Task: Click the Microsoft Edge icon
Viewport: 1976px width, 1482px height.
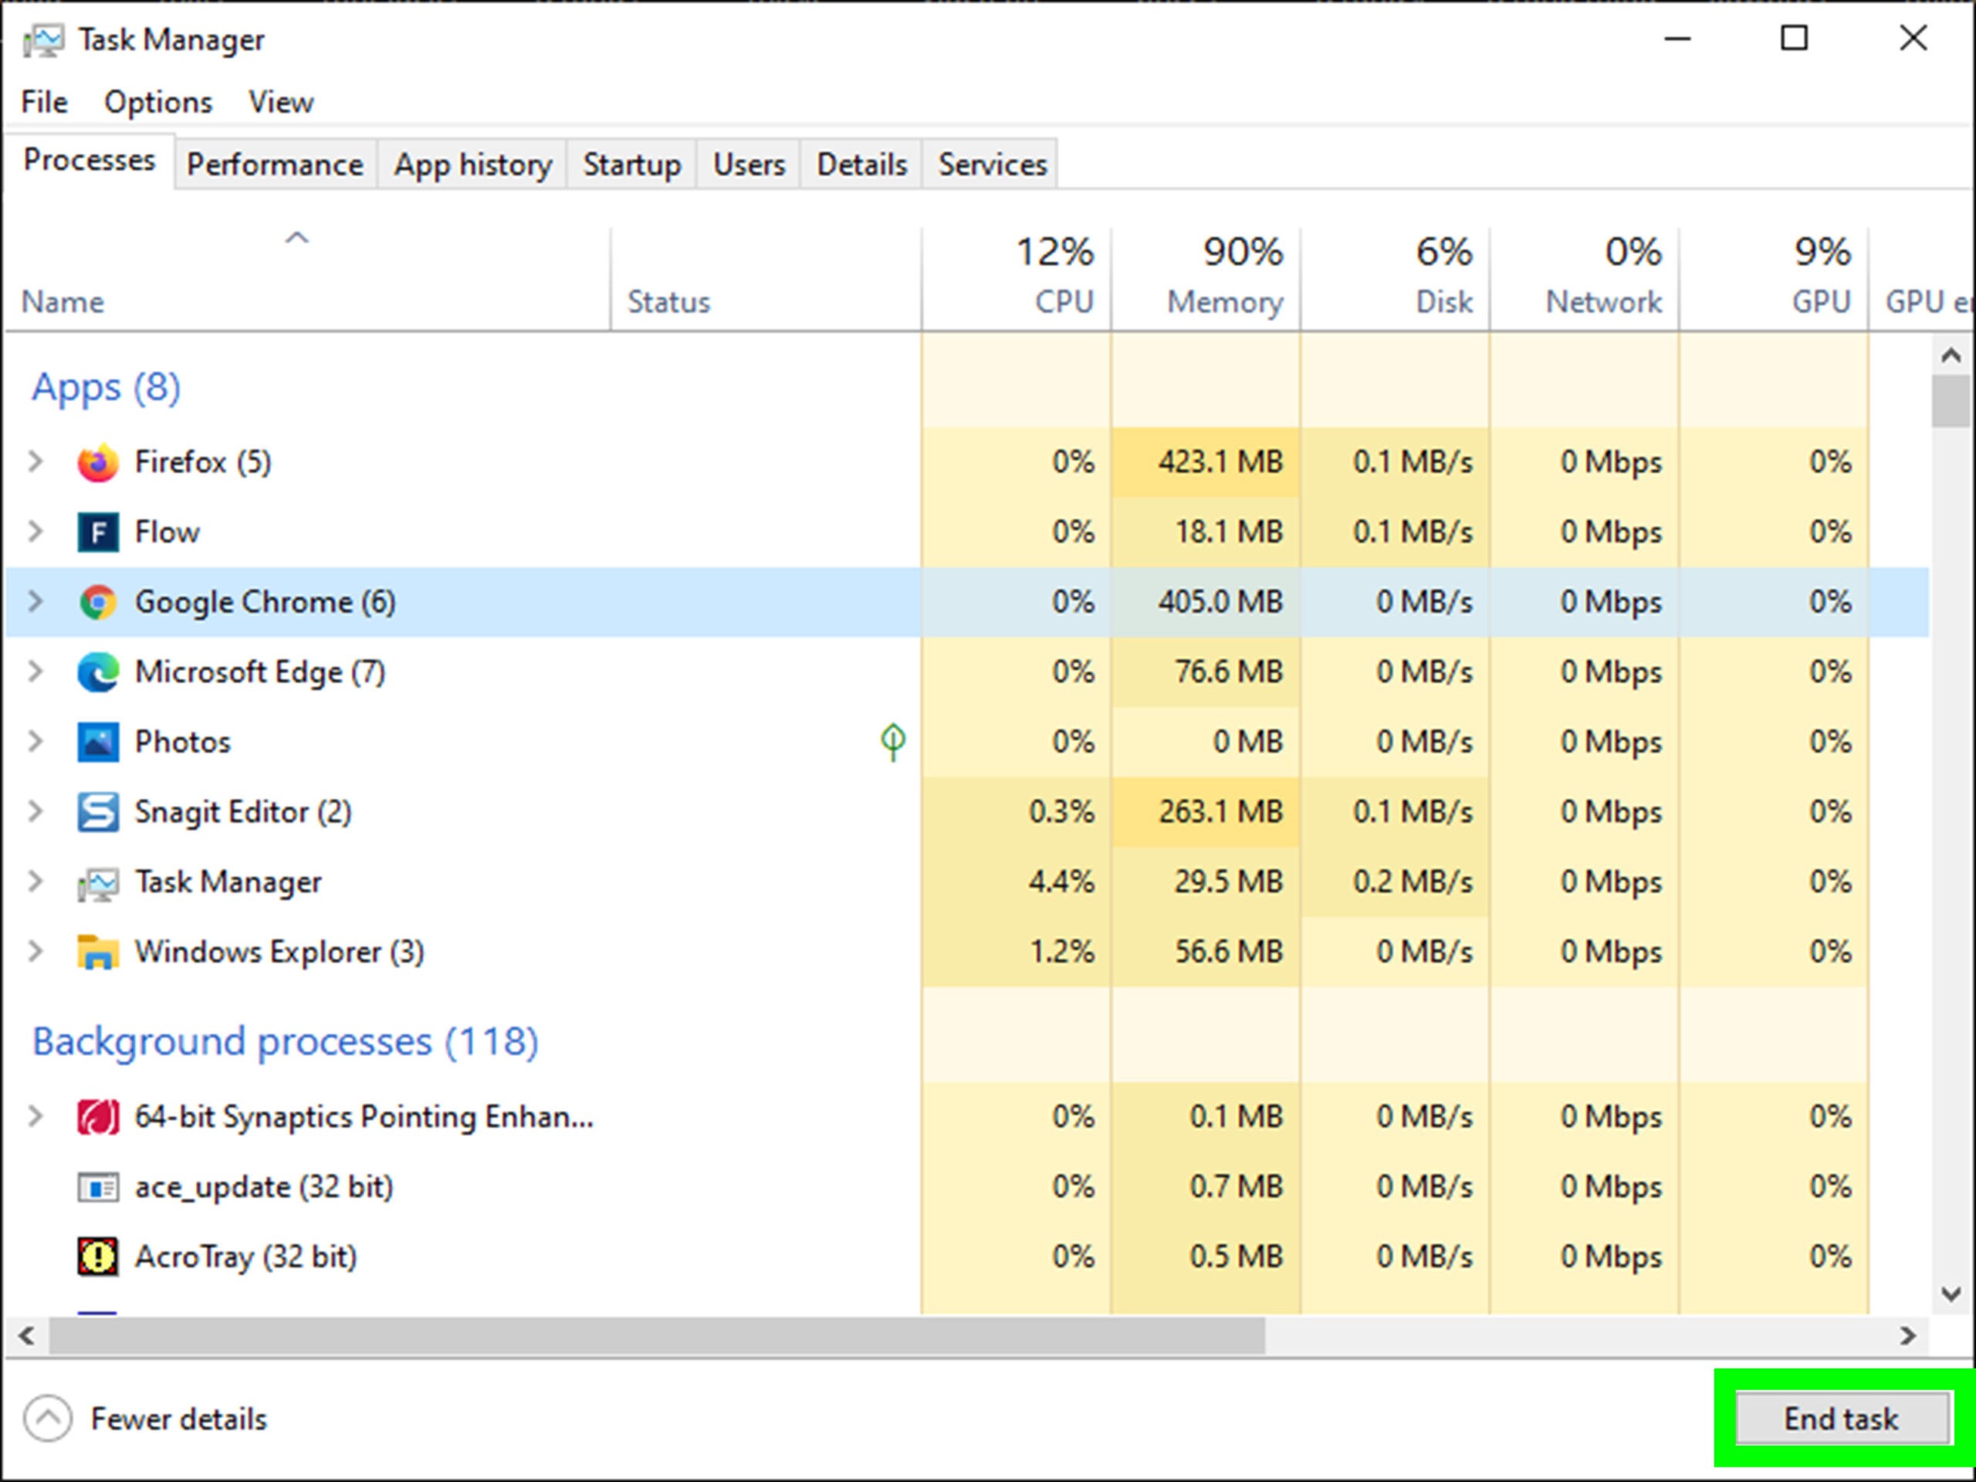Action: [97, 672]
